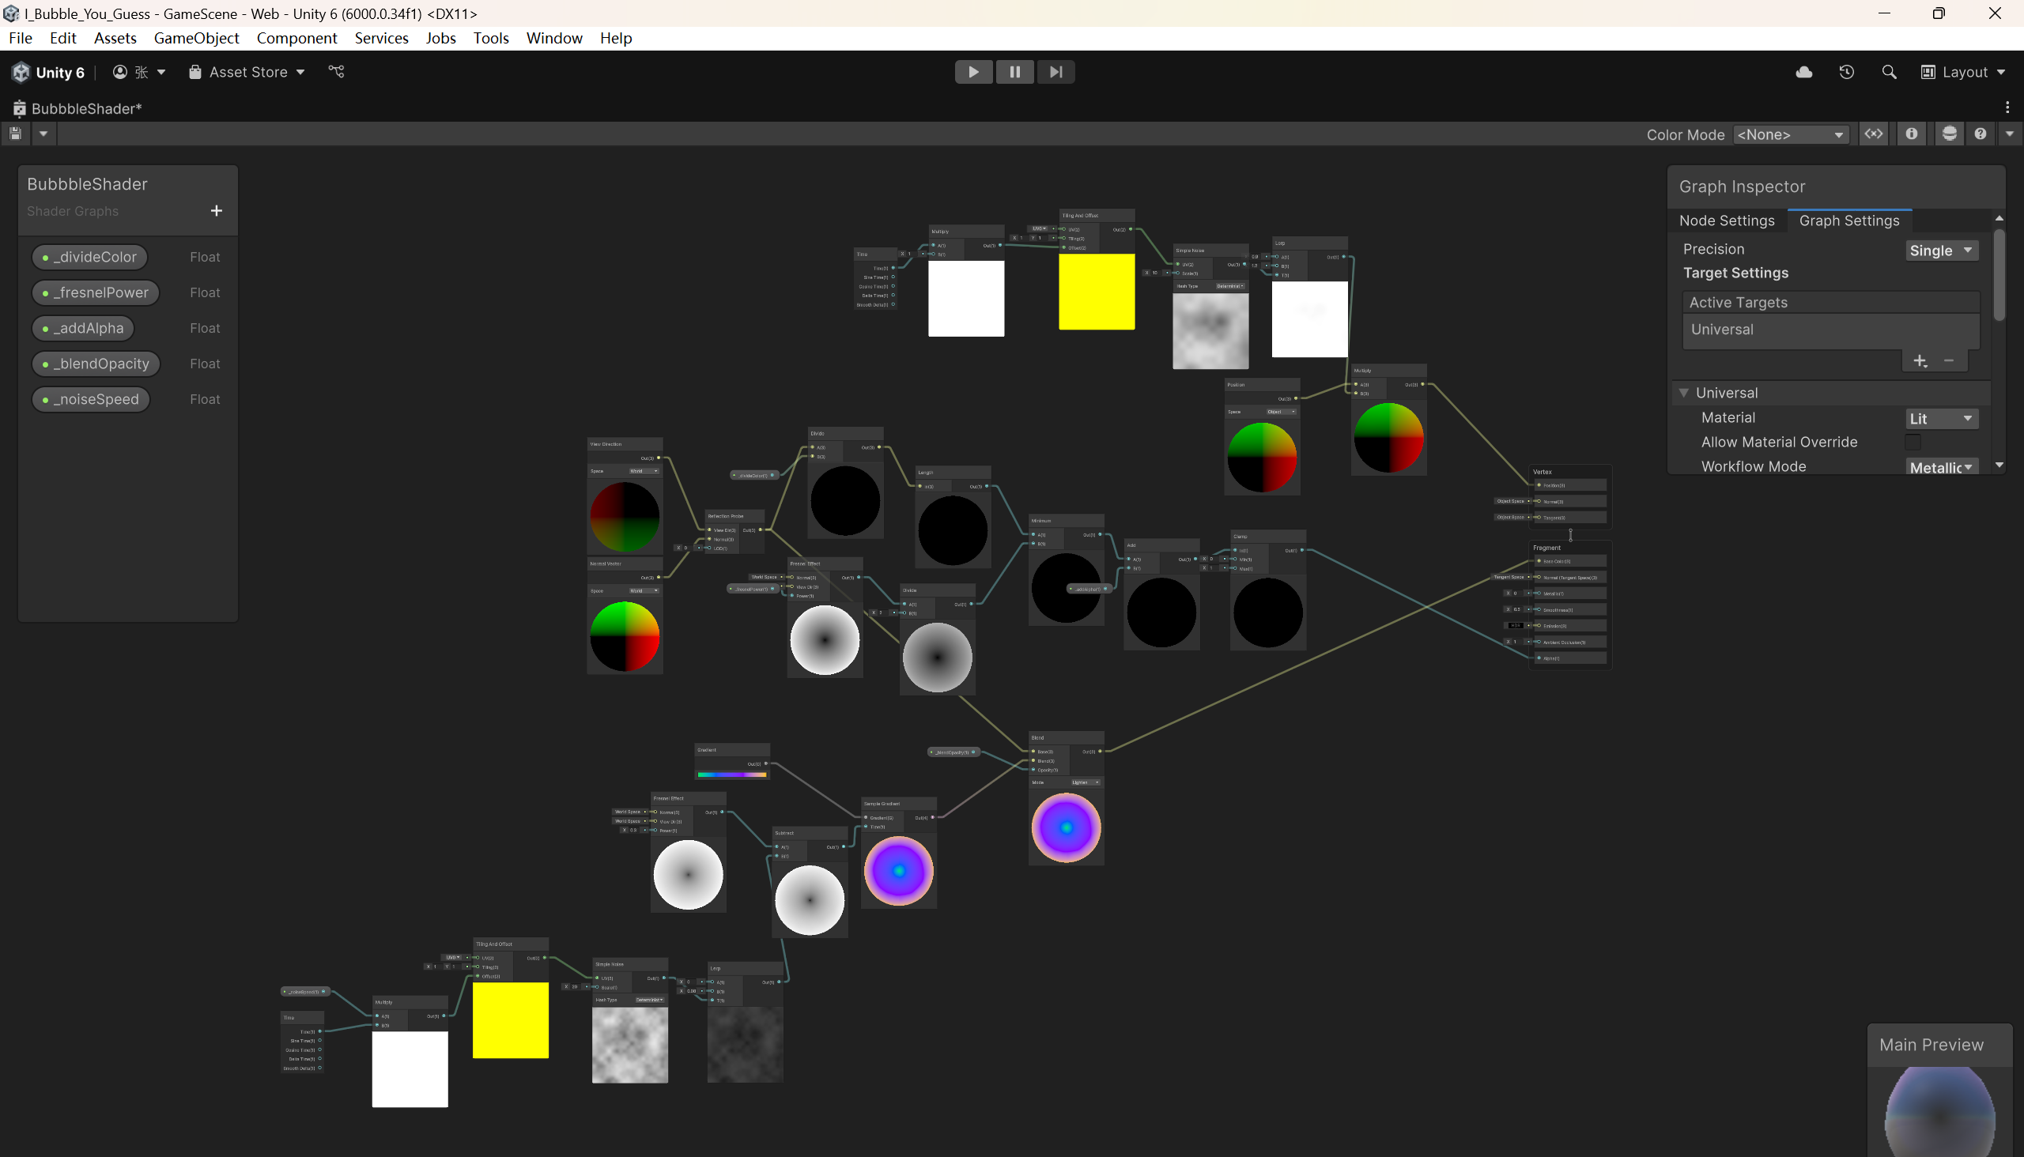Open the Unity cloud services icon
This screenshot has width=2024, height=1157.
[1803, 73]
